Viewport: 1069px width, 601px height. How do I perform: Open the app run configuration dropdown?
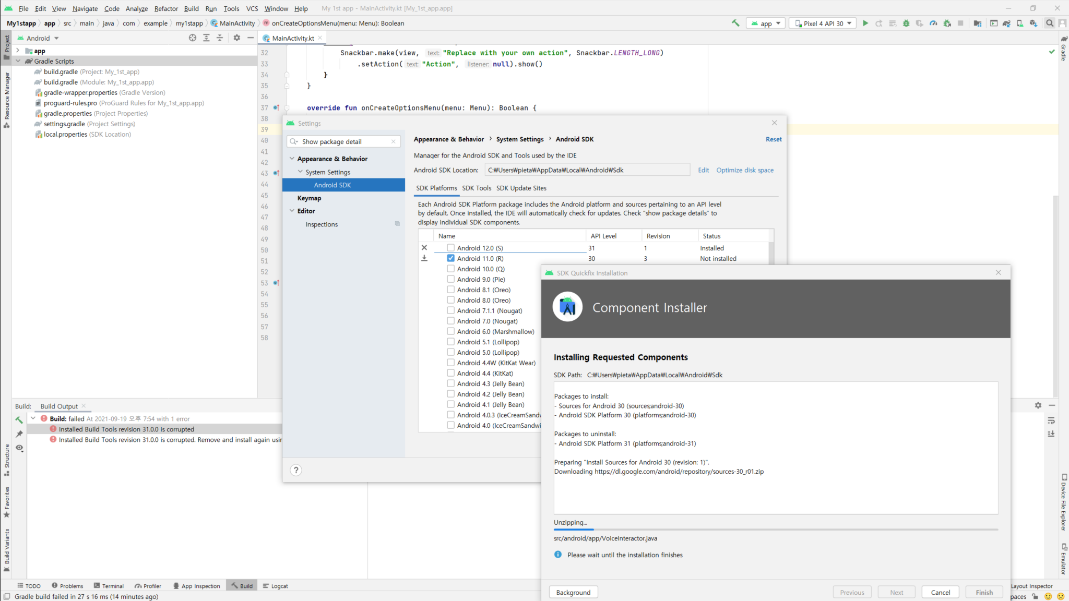pos(766,23)
